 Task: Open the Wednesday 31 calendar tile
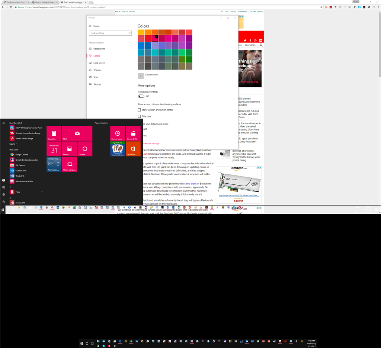[54, 149]
